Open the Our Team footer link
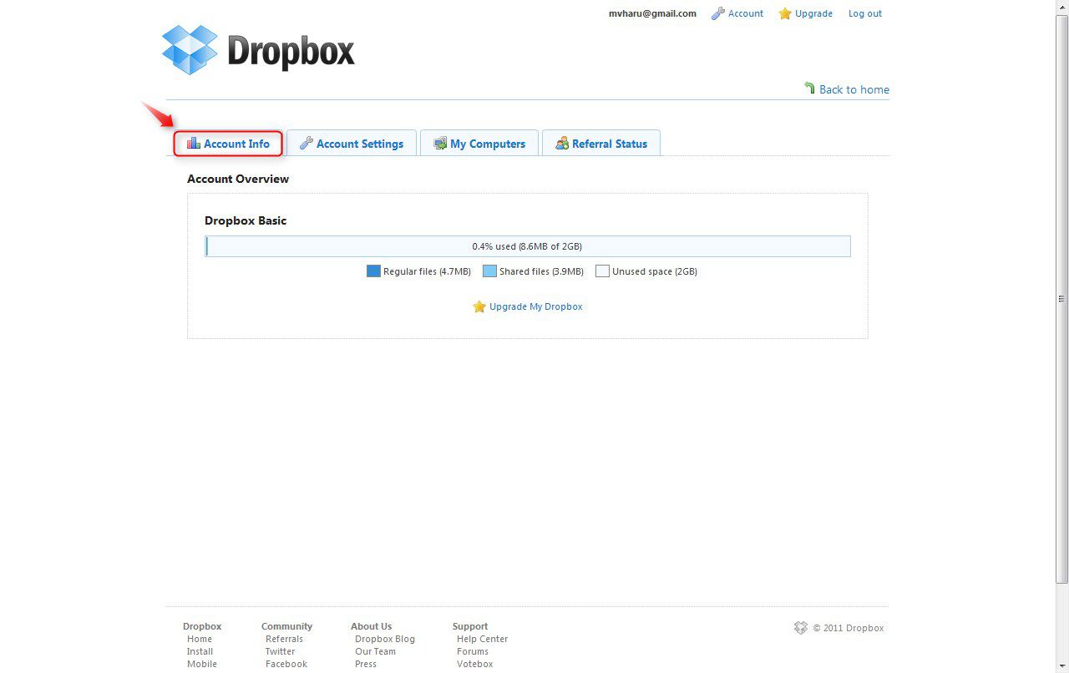 click(x=376, y=651)
